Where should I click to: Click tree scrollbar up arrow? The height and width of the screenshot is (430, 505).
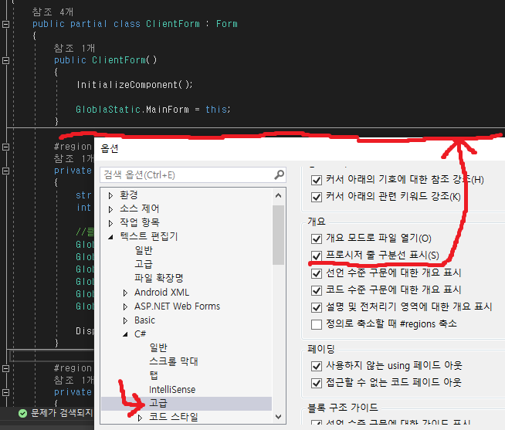point(279,195)
